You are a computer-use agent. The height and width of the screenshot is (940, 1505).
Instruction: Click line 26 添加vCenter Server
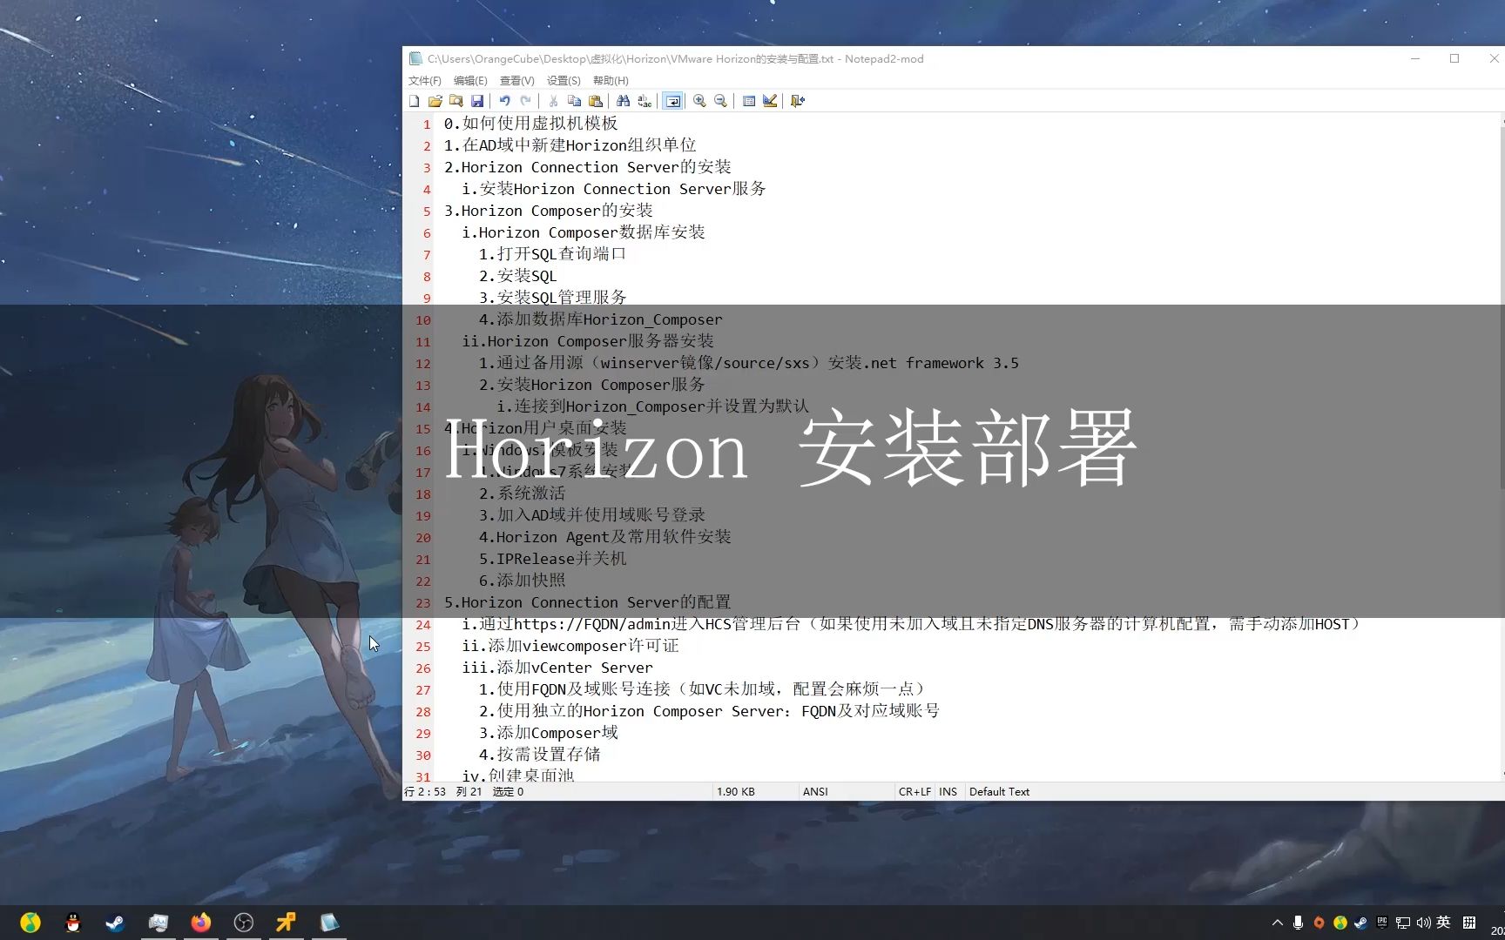575,668
